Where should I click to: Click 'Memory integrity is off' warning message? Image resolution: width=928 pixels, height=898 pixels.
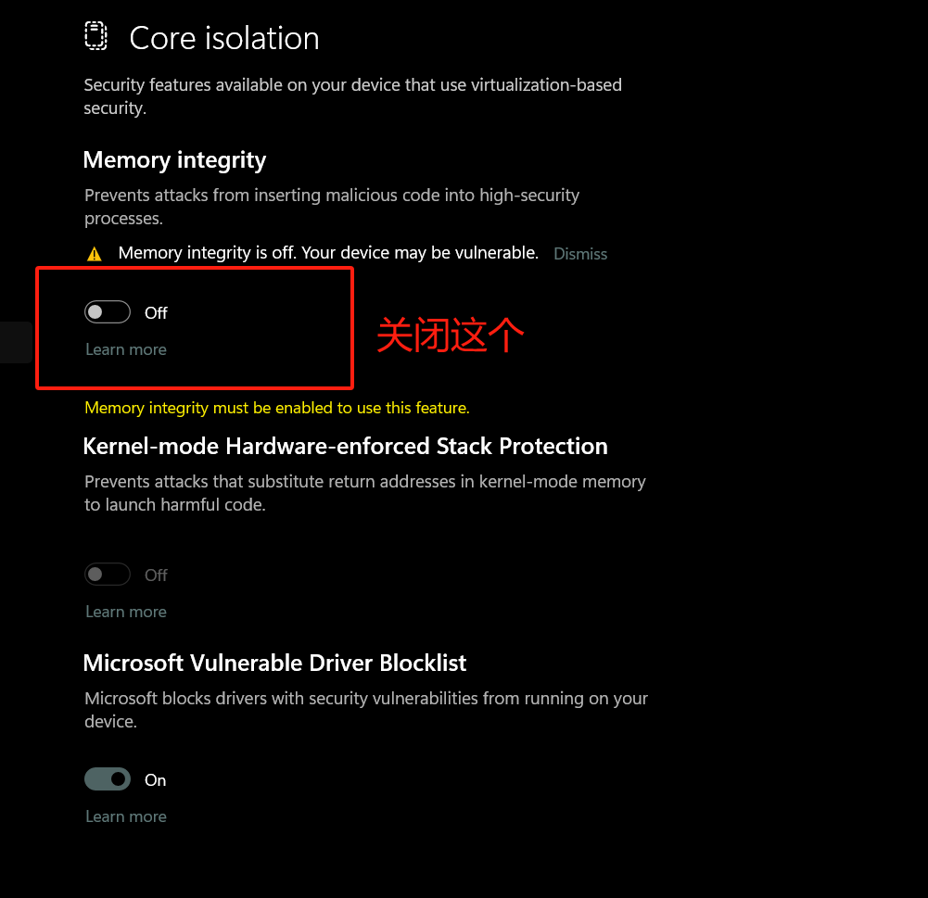tap(328, 253)
